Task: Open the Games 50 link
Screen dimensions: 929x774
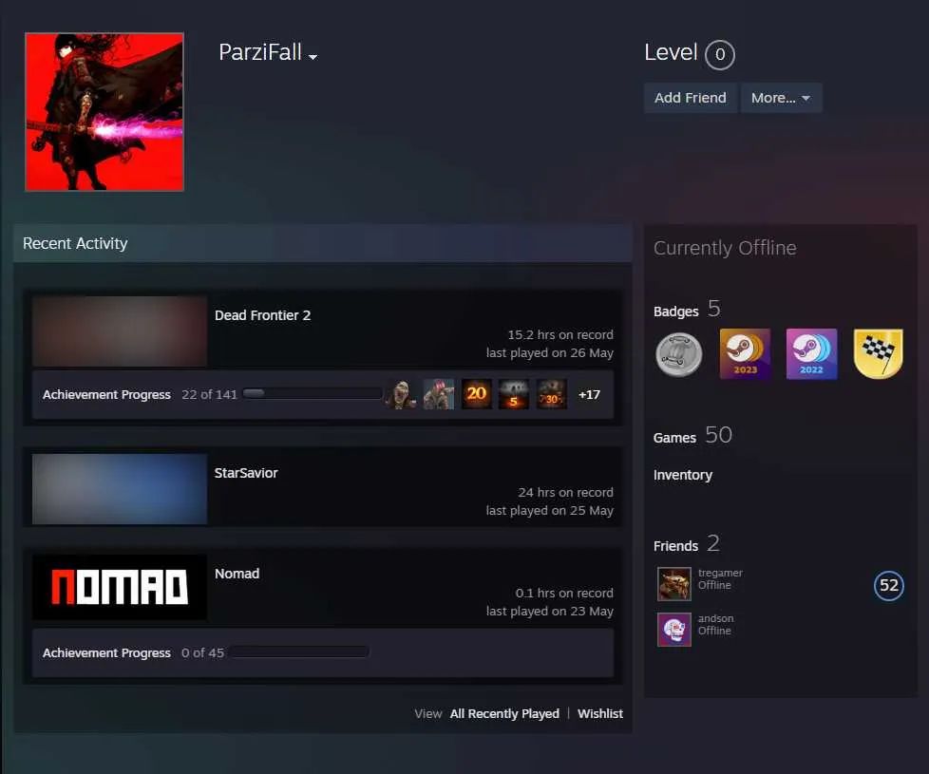Action: click(692, 436)
